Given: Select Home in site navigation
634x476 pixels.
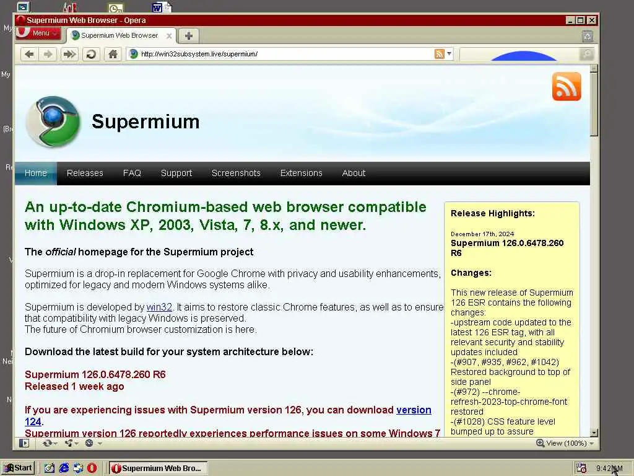Looking at the screenshot, I should (35, 174).
